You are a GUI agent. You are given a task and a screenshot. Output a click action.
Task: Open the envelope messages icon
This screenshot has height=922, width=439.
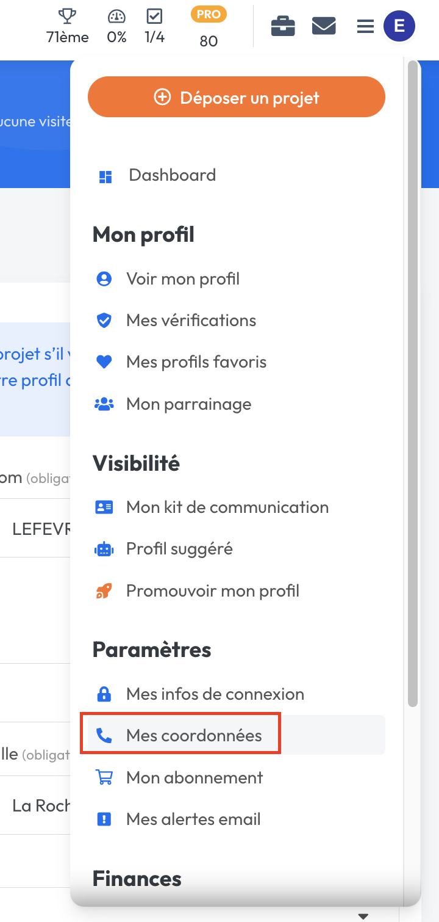pos(324,26)
